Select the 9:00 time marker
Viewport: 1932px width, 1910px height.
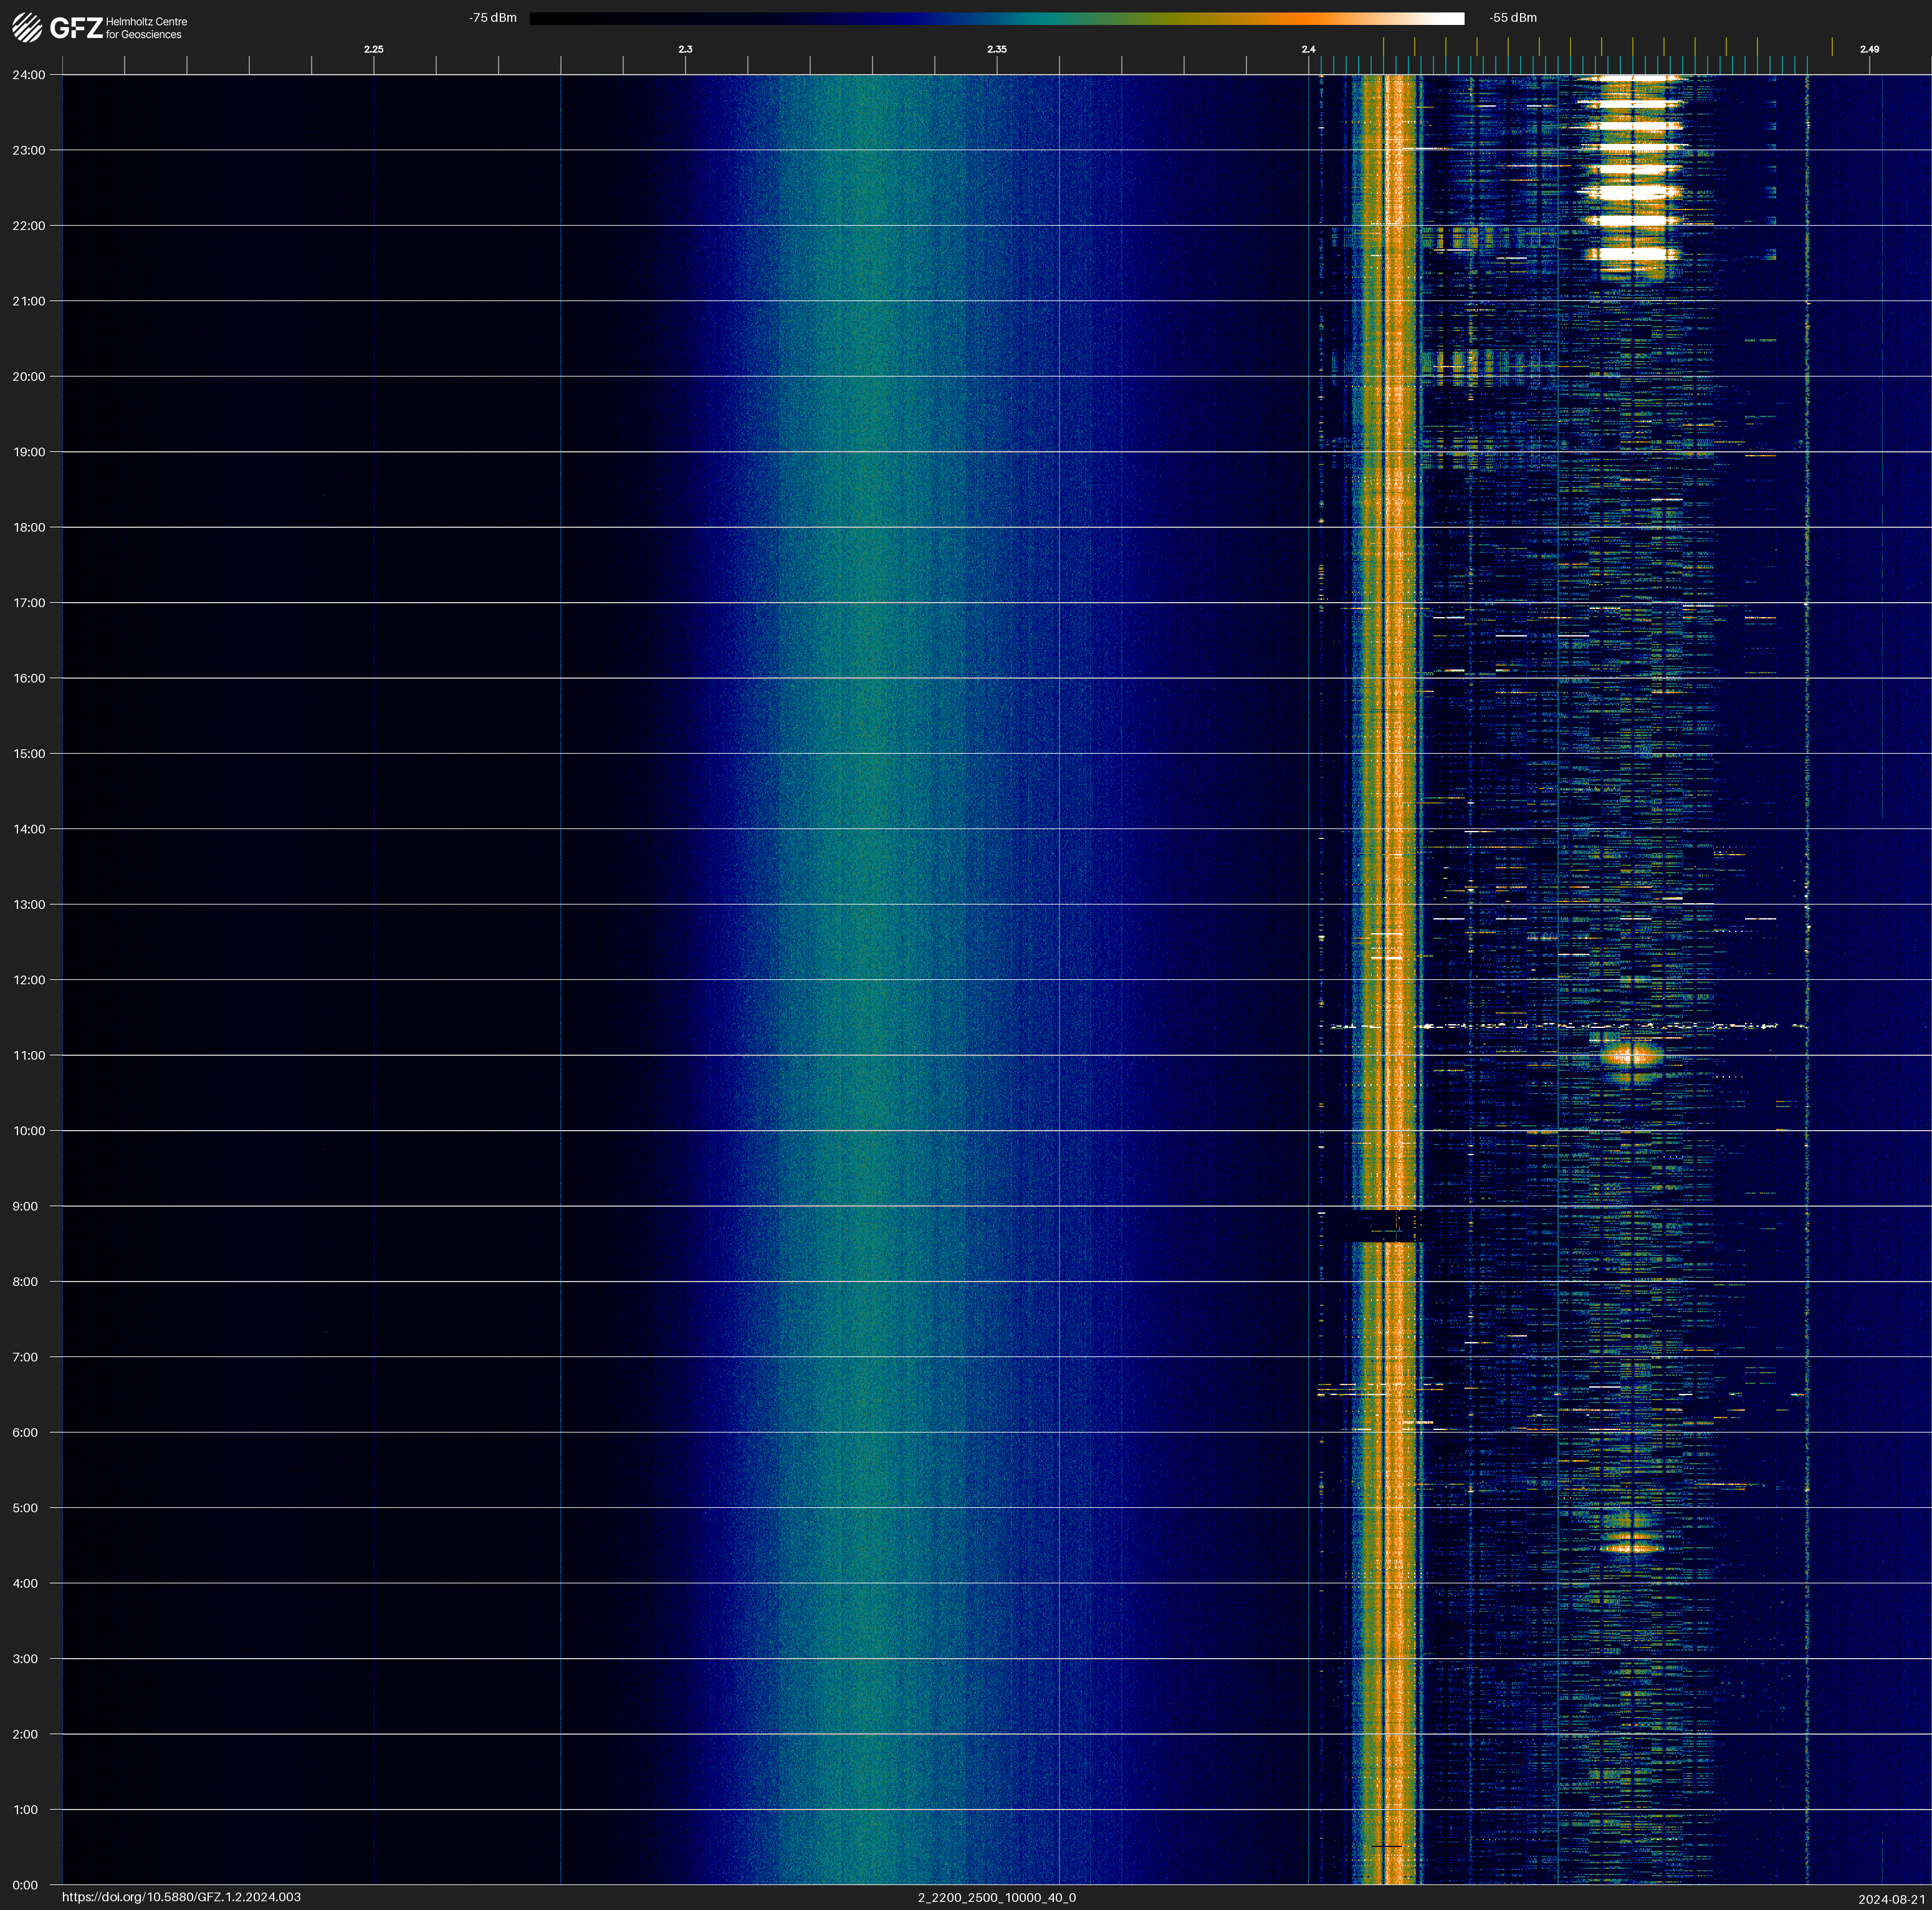point(26,1206)
